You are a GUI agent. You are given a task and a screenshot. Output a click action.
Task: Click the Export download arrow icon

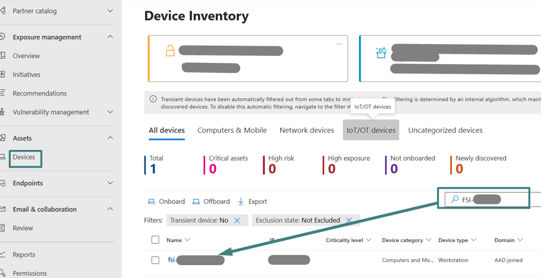241,202
